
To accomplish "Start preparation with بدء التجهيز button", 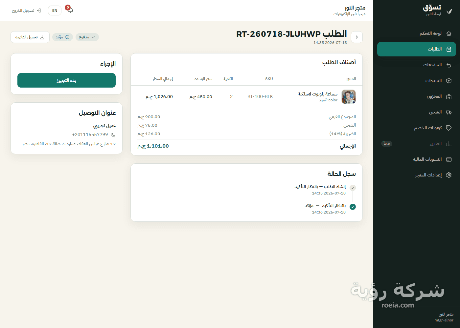I will tap(66, 80).
